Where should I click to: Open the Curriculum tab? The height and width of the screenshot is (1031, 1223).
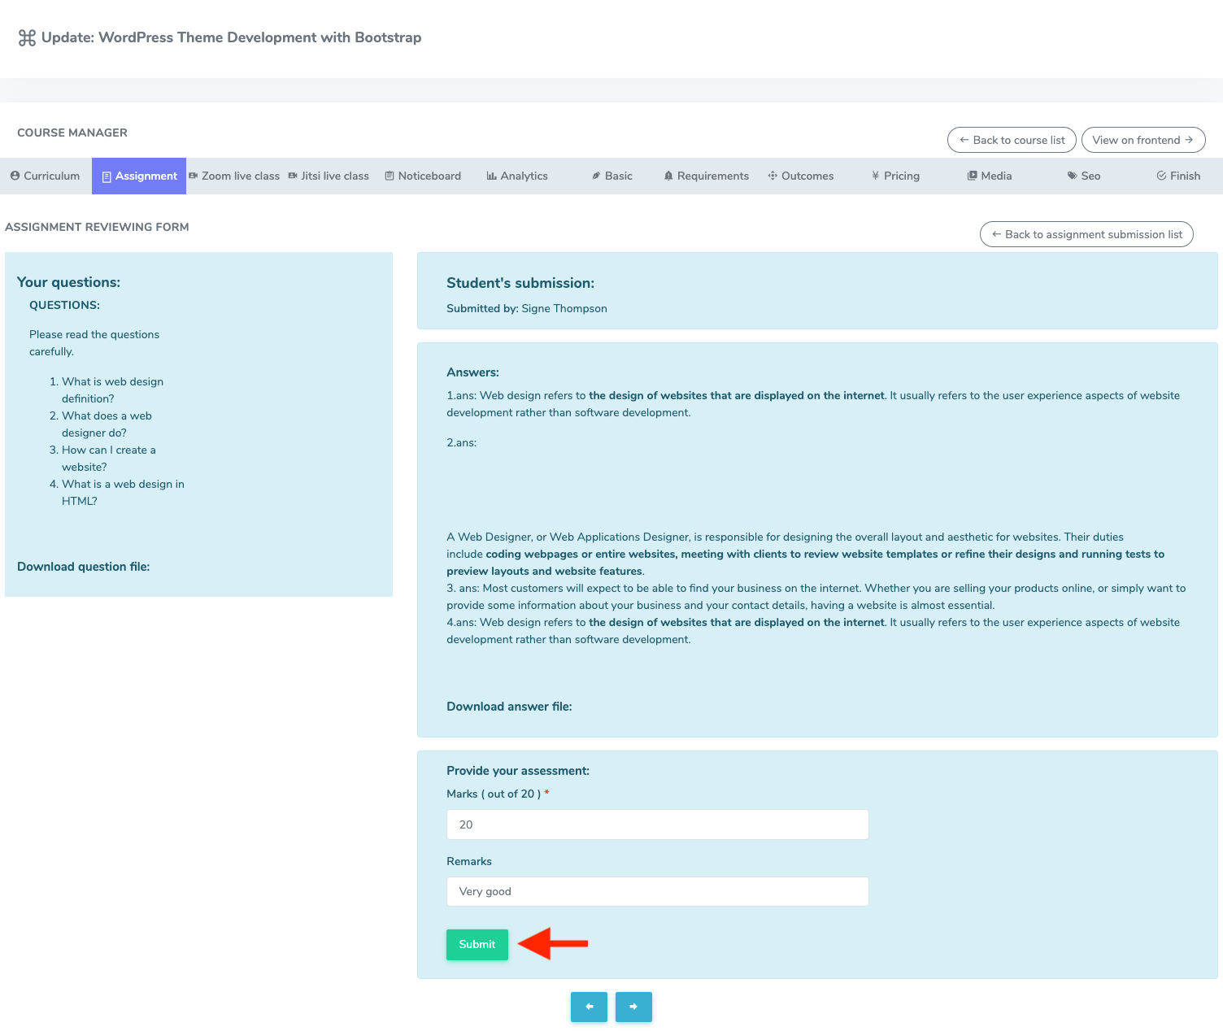click(46, 176)
